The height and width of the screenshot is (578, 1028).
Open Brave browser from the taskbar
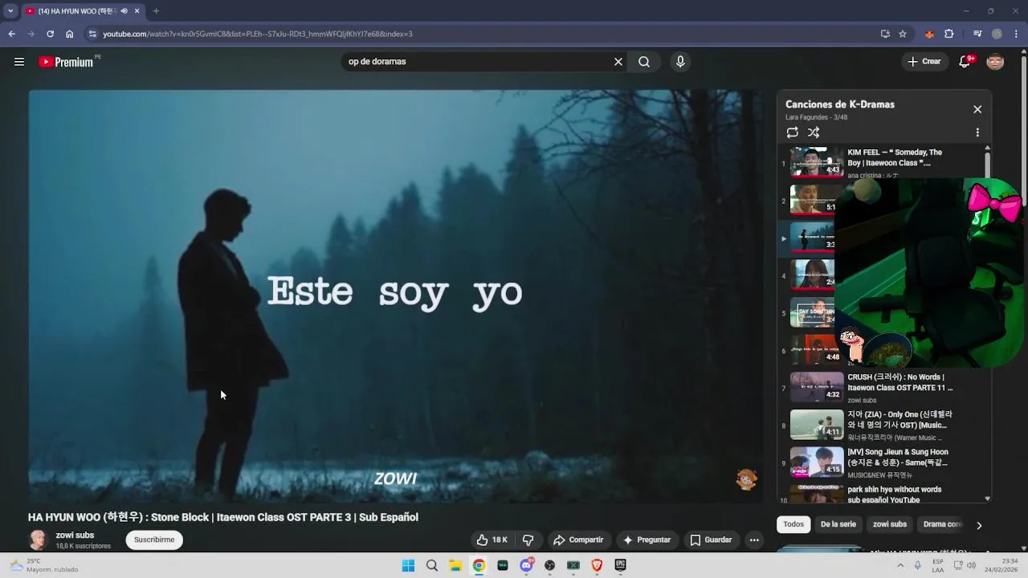point(597,565)
